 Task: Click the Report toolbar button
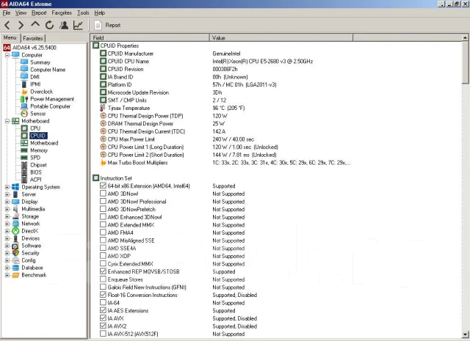(107, 25)
